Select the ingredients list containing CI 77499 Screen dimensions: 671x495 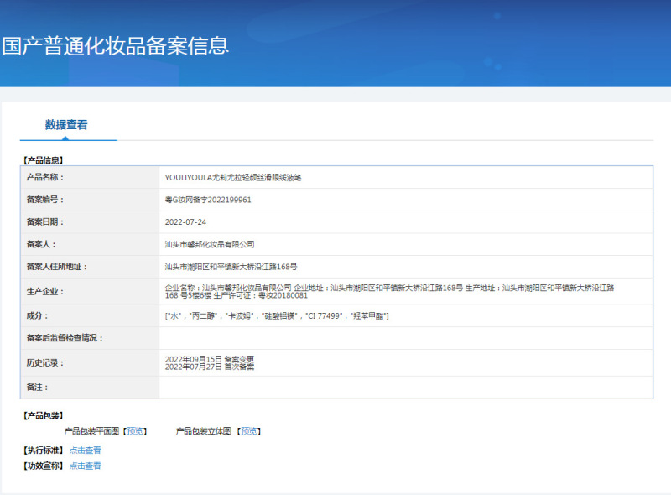[x=277, y=316]
